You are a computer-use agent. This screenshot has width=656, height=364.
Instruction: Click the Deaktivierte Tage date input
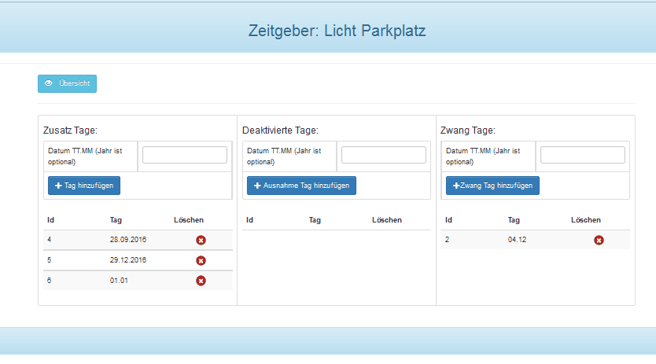click(384, 155)
